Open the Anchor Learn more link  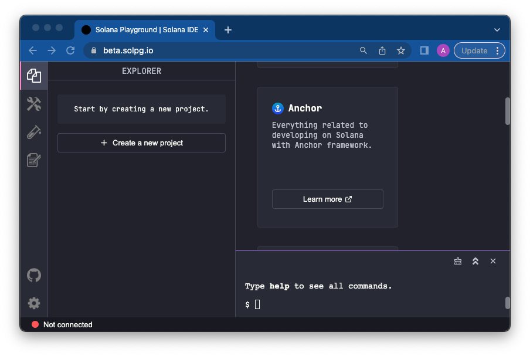(328, 199)
